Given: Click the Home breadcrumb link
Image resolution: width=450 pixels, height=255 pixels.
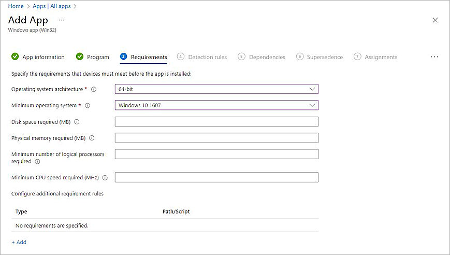Looking at the screenshot, I should [x=16, y=6].
